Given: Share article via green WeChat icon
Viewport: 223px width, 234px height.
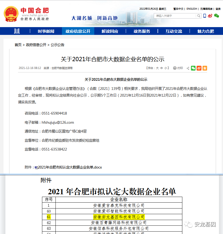Looking at the screenshot, I should point(193,68).
